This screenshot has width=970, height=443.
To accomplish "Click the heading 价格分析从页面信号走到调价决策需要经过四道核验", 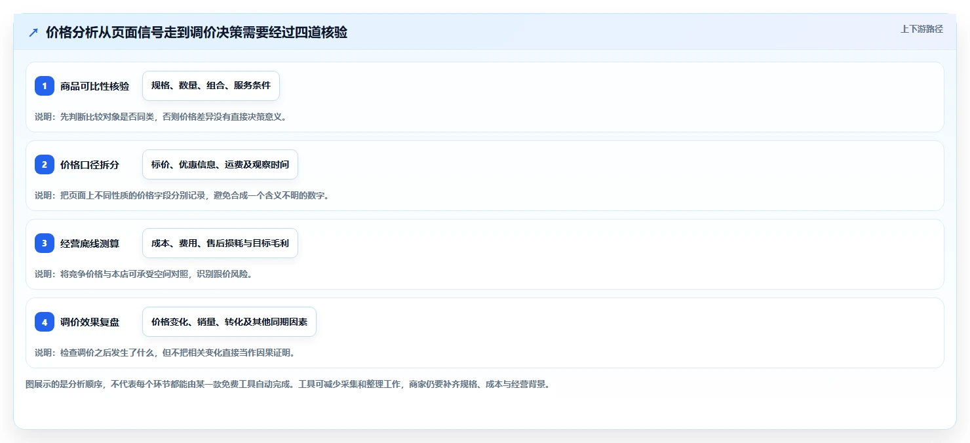I will [197, 33].
